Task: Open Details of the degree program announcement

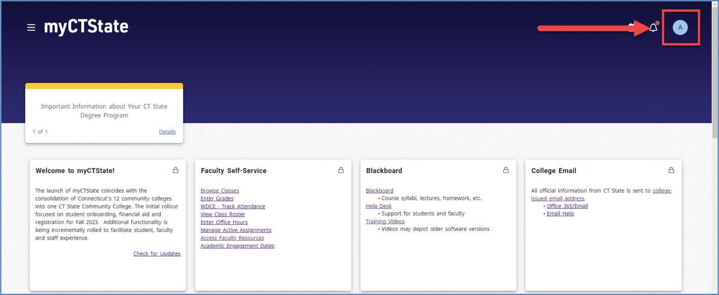Action: (x=167, y=132)
